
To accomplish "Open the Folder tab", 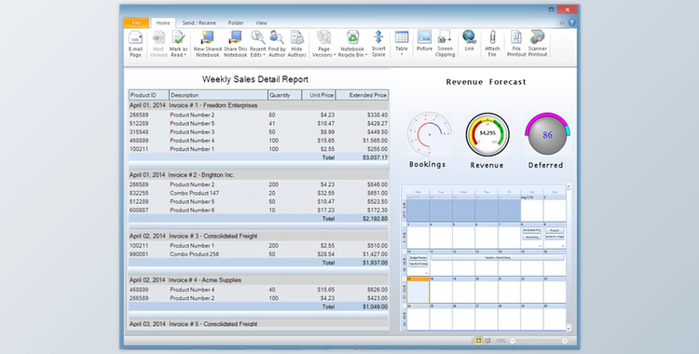I will point(236,22).
